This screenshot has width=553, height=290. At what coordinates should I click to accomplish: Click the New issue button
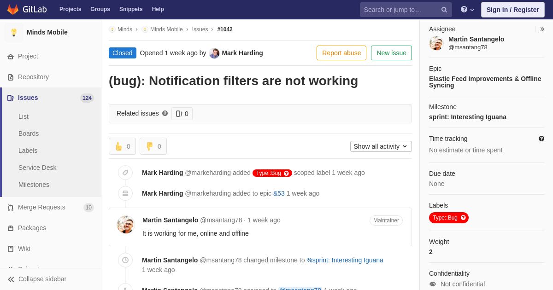click(391, 53)
